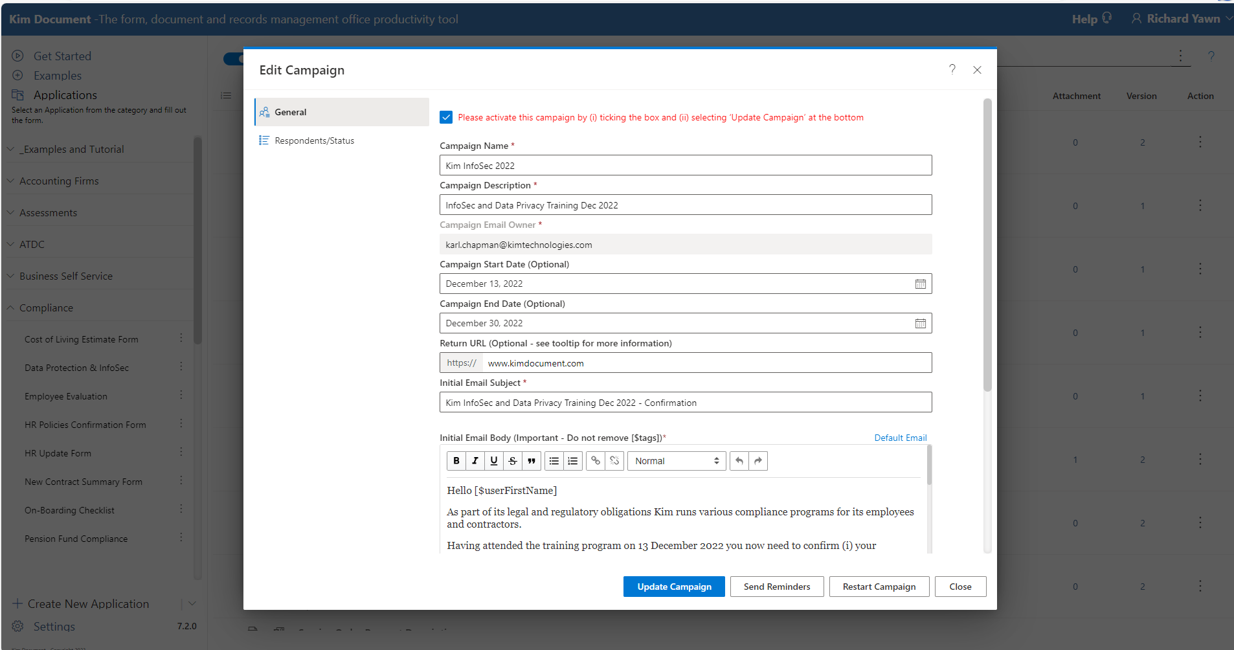
Task: Toggle italic formatting in email editor
Action: coord(475,461)
